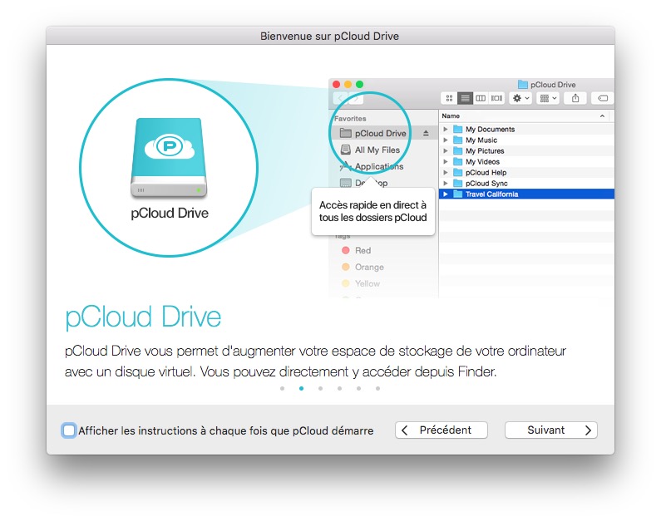Image resolution: width=661 pixels, height=521 pixels.
Task: Select the My Videos row text
Action: point(483,162)
